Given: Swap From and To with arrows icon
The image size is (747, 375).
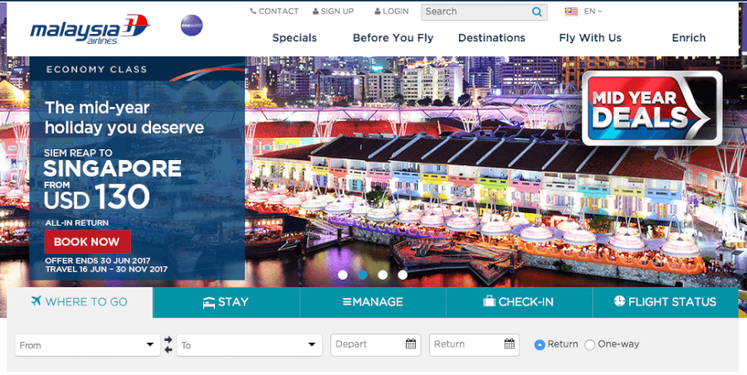Looking at the screenshot, I should [168, 344].
